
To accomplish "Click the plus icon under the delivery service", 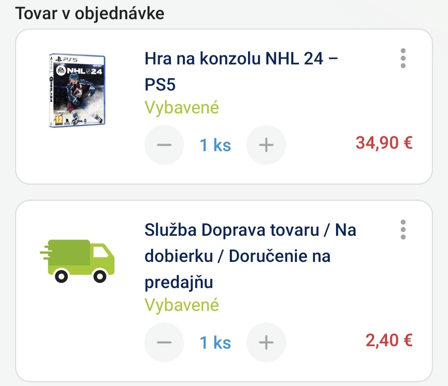I will (266, 342).
